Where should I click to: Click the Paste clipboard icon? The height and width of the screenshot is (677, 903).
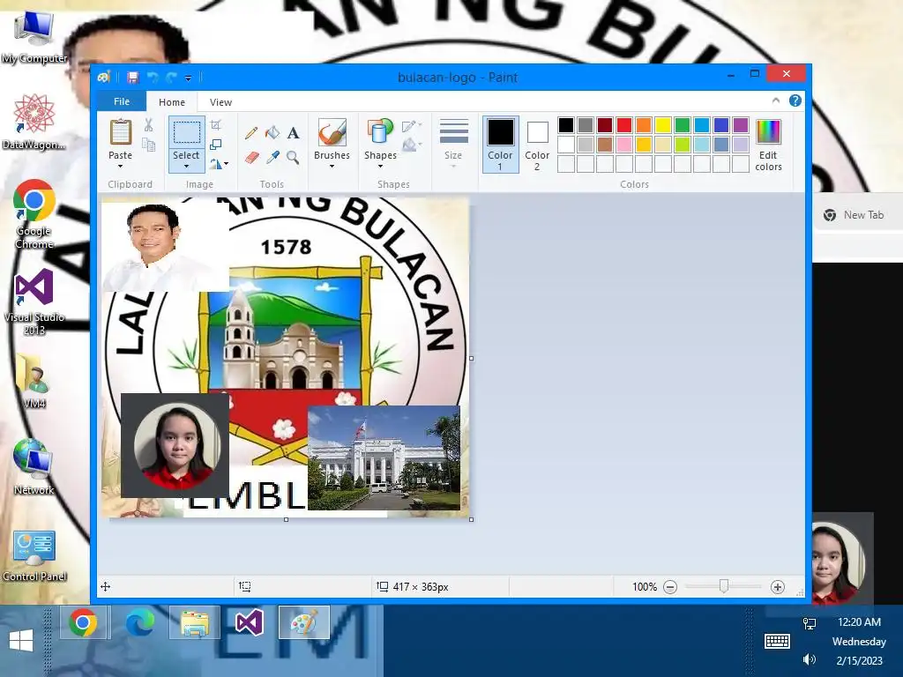tap(120, 132)
